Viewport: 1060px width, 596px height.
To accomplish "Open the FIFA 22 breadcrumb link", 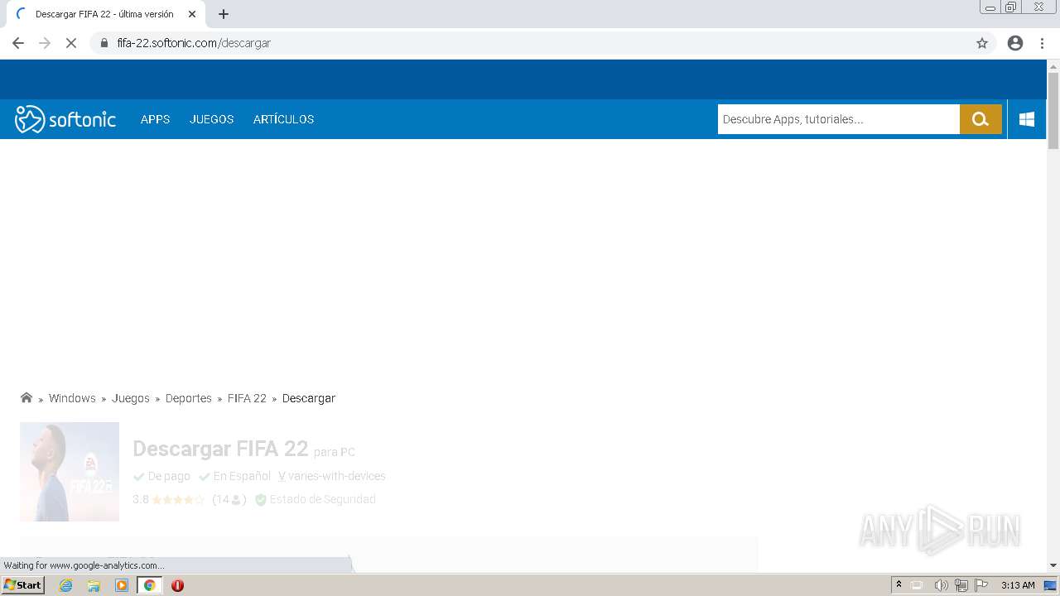I will [x=247, y=398].
